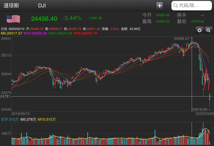This screenshot has width=214, height=146.
Task: Select the 道琼斯 index title
Action: 11,6
